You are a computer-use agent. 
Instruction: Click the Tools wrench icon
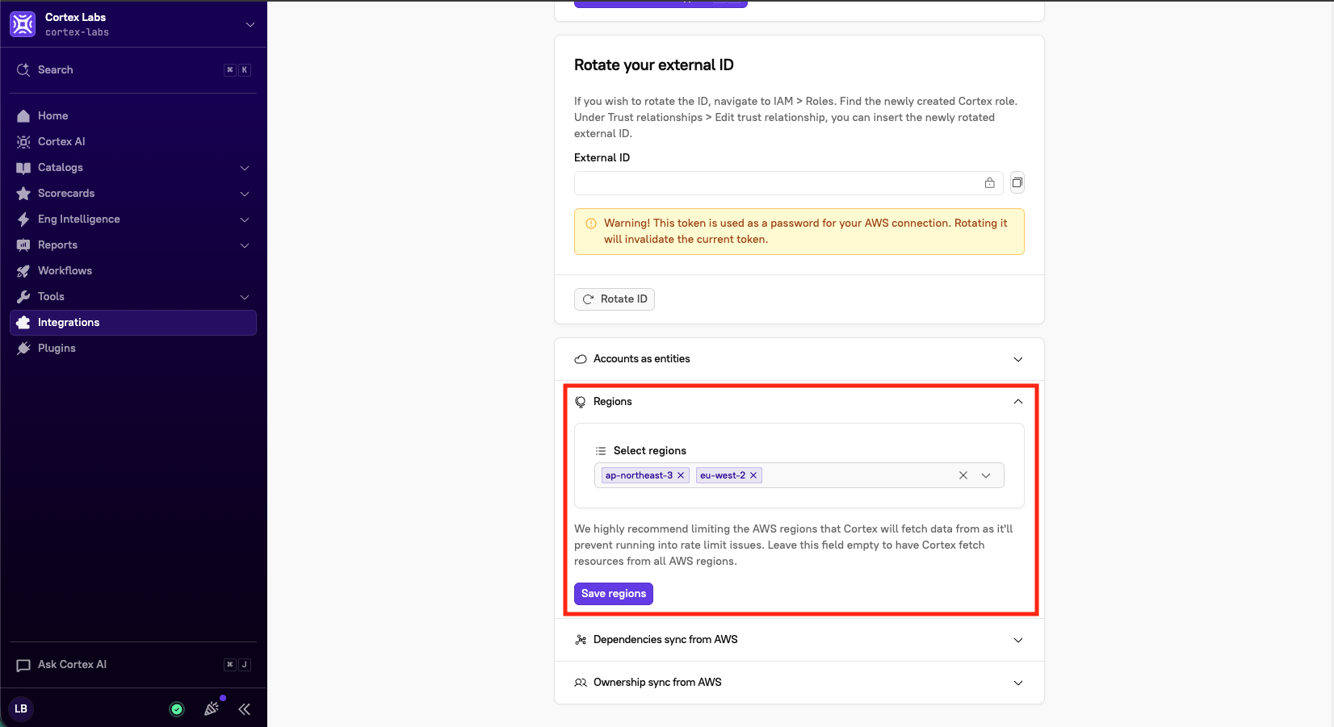coord(23,297)
